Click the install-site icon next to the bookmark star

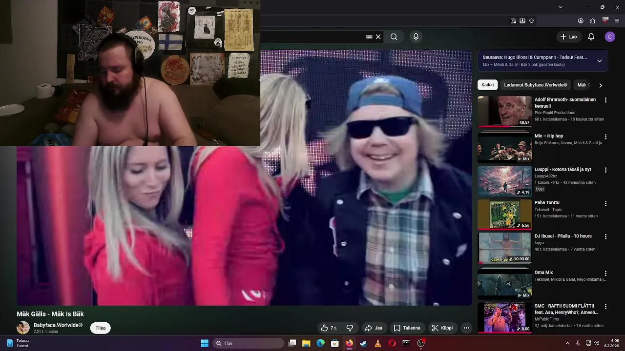[522, 21]
